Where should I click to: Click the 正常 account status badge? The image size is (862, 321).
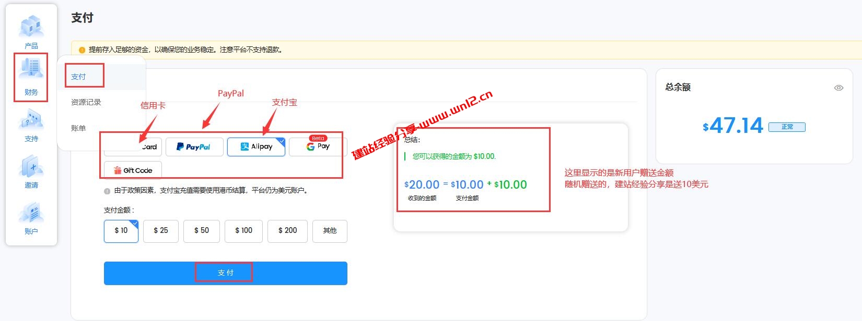(787, 127)
